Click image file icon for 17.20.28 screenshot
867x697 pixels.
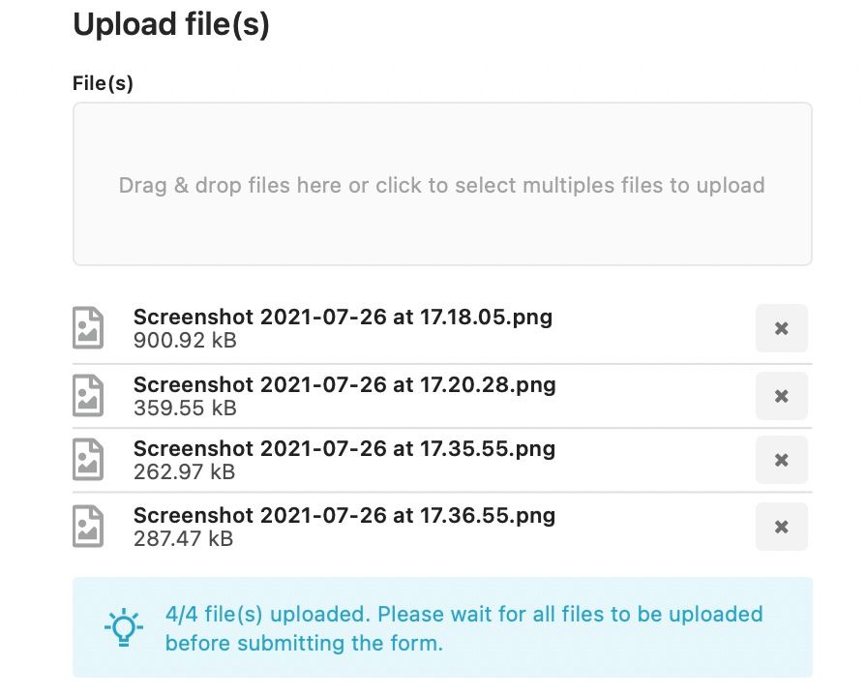[89, 395]
